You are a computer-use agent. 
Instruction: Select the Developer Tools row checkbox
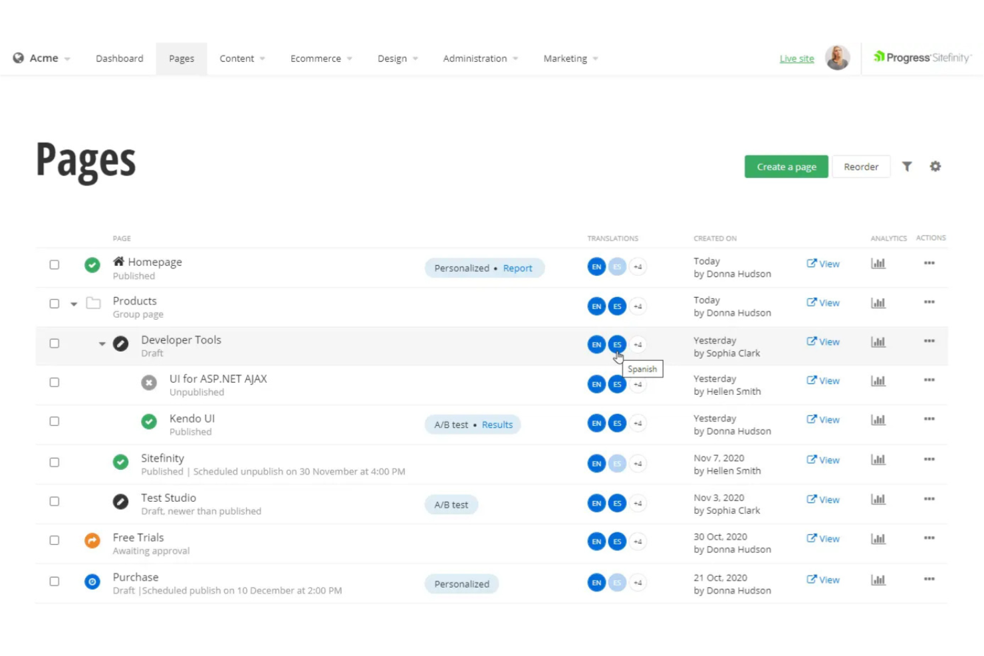[55, 344]
